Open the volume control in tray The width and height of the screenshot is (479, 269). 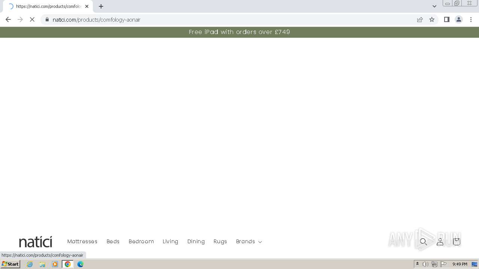(425, 264)
